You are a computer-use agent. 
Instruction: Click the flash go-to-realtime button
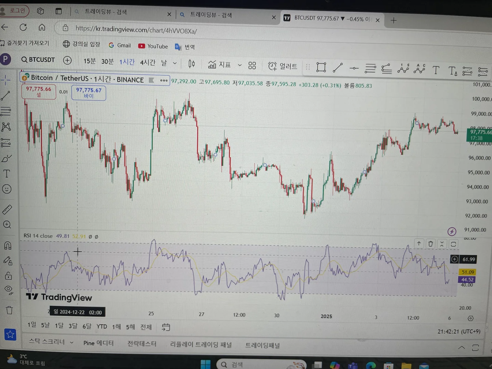tap(452, 232)
